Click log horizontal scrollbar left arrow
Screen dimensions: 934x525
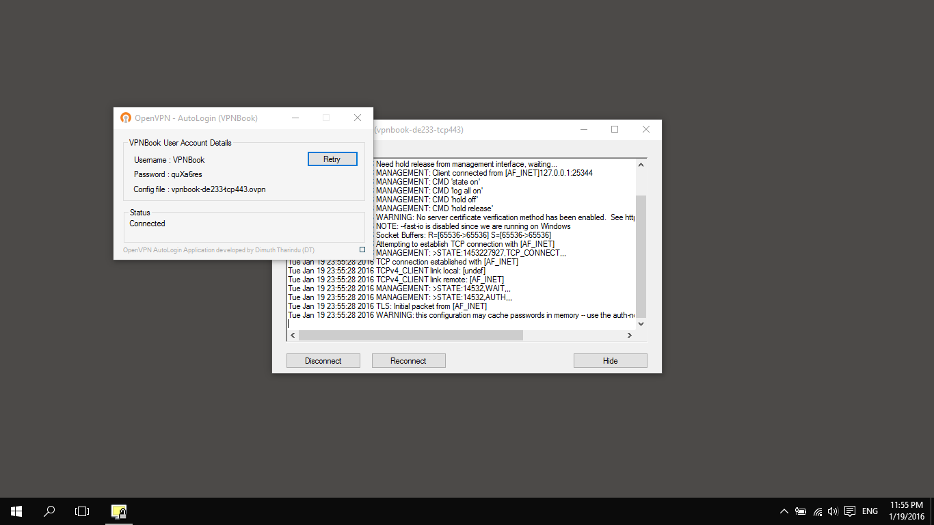pos(293,336)
